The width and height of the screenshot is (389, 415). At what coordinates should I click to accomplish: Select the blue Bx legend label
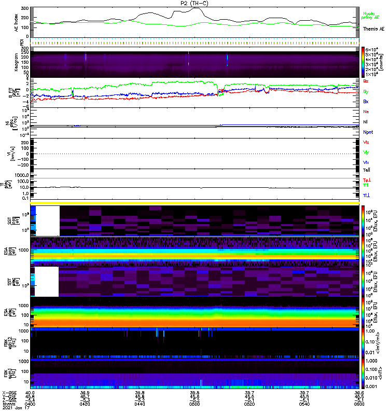[366, 102]
